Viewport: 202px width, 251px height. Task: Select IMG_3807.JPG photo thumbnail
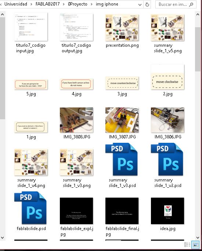coord(122,120)
